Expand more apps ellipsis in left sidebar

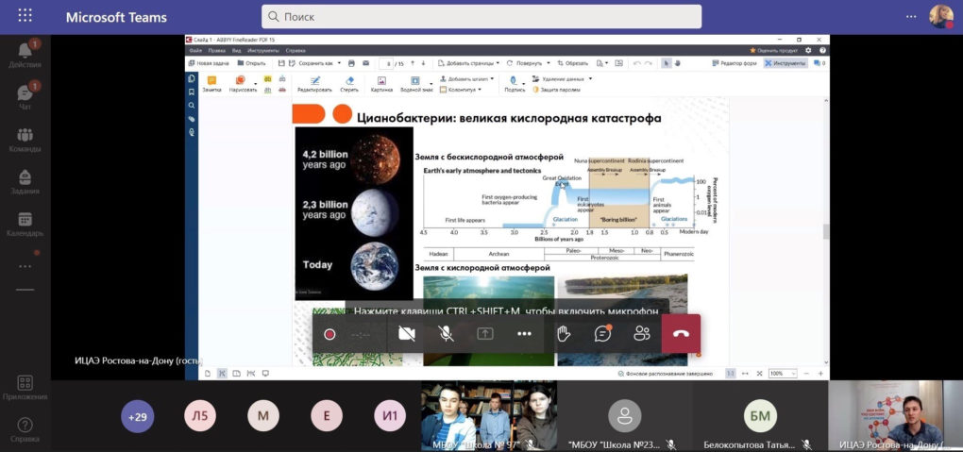[25, 266]
